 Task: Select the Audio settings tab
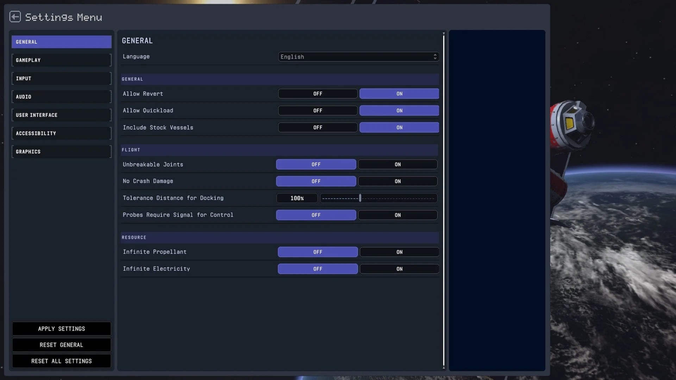pos(61,96)
